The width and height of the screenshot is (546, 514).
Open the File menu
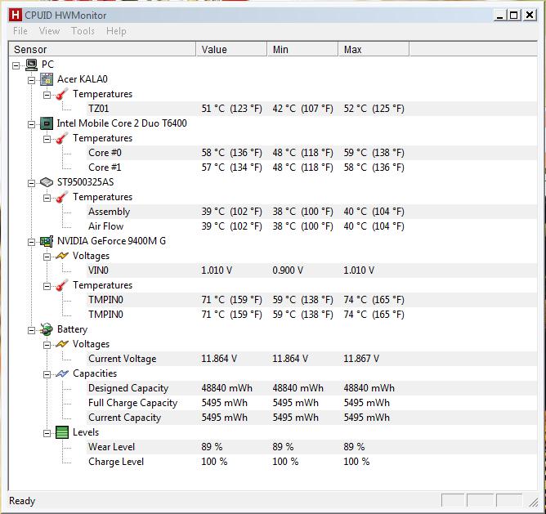pos(20,31)
